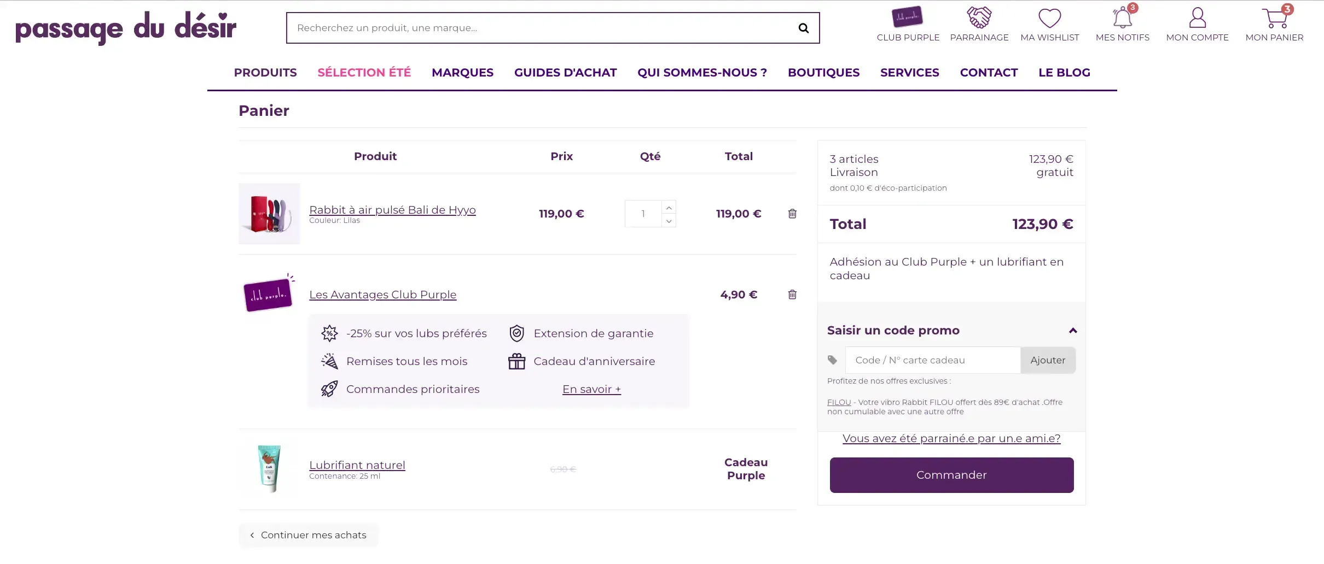1324x564 pixels.
Task: Click the 123,90 € total amount
Action: [1042, 224]
